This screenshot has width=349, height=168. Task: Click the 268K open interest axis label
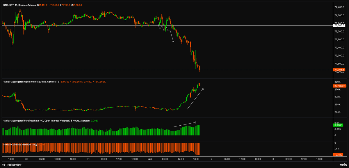pos(337,104)
